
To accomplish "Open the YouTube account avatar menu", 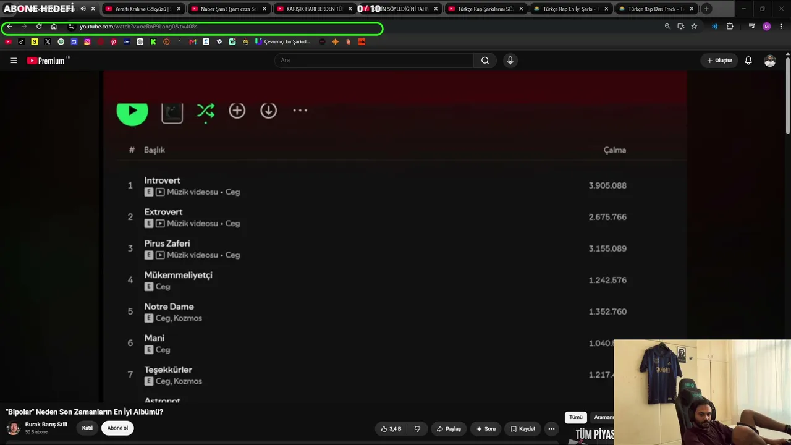I will pos(770,61).
